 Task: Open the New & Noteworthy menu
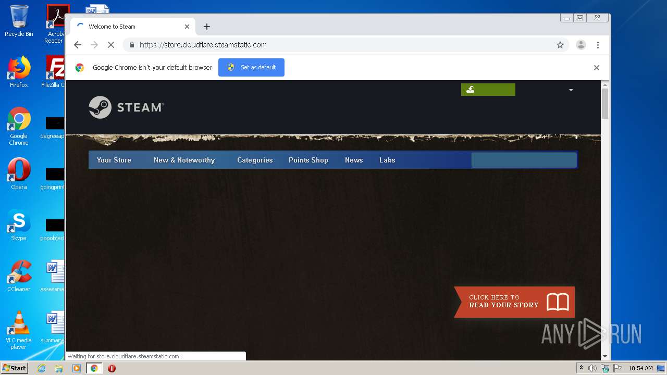point(184,160)
